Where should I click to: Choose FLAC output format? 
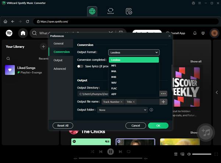click(134, 88)
